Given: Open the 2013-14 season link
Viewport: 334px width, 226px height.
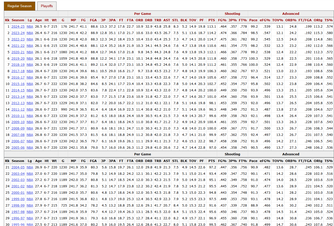Looking at the screenshot, I should pos(18,97).
